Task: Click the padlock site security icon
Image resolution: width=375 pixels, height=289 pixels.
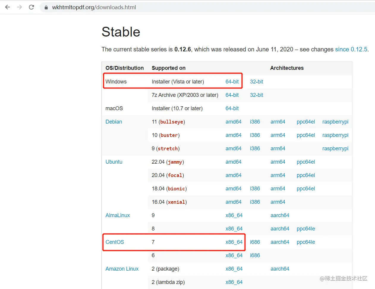Action: tap(46, 7)
